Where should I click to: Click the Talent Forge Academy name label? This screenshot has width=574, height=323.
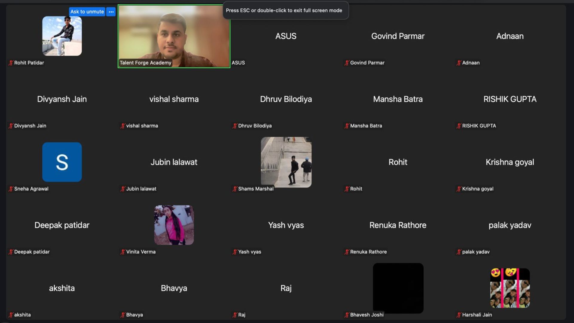146,63
